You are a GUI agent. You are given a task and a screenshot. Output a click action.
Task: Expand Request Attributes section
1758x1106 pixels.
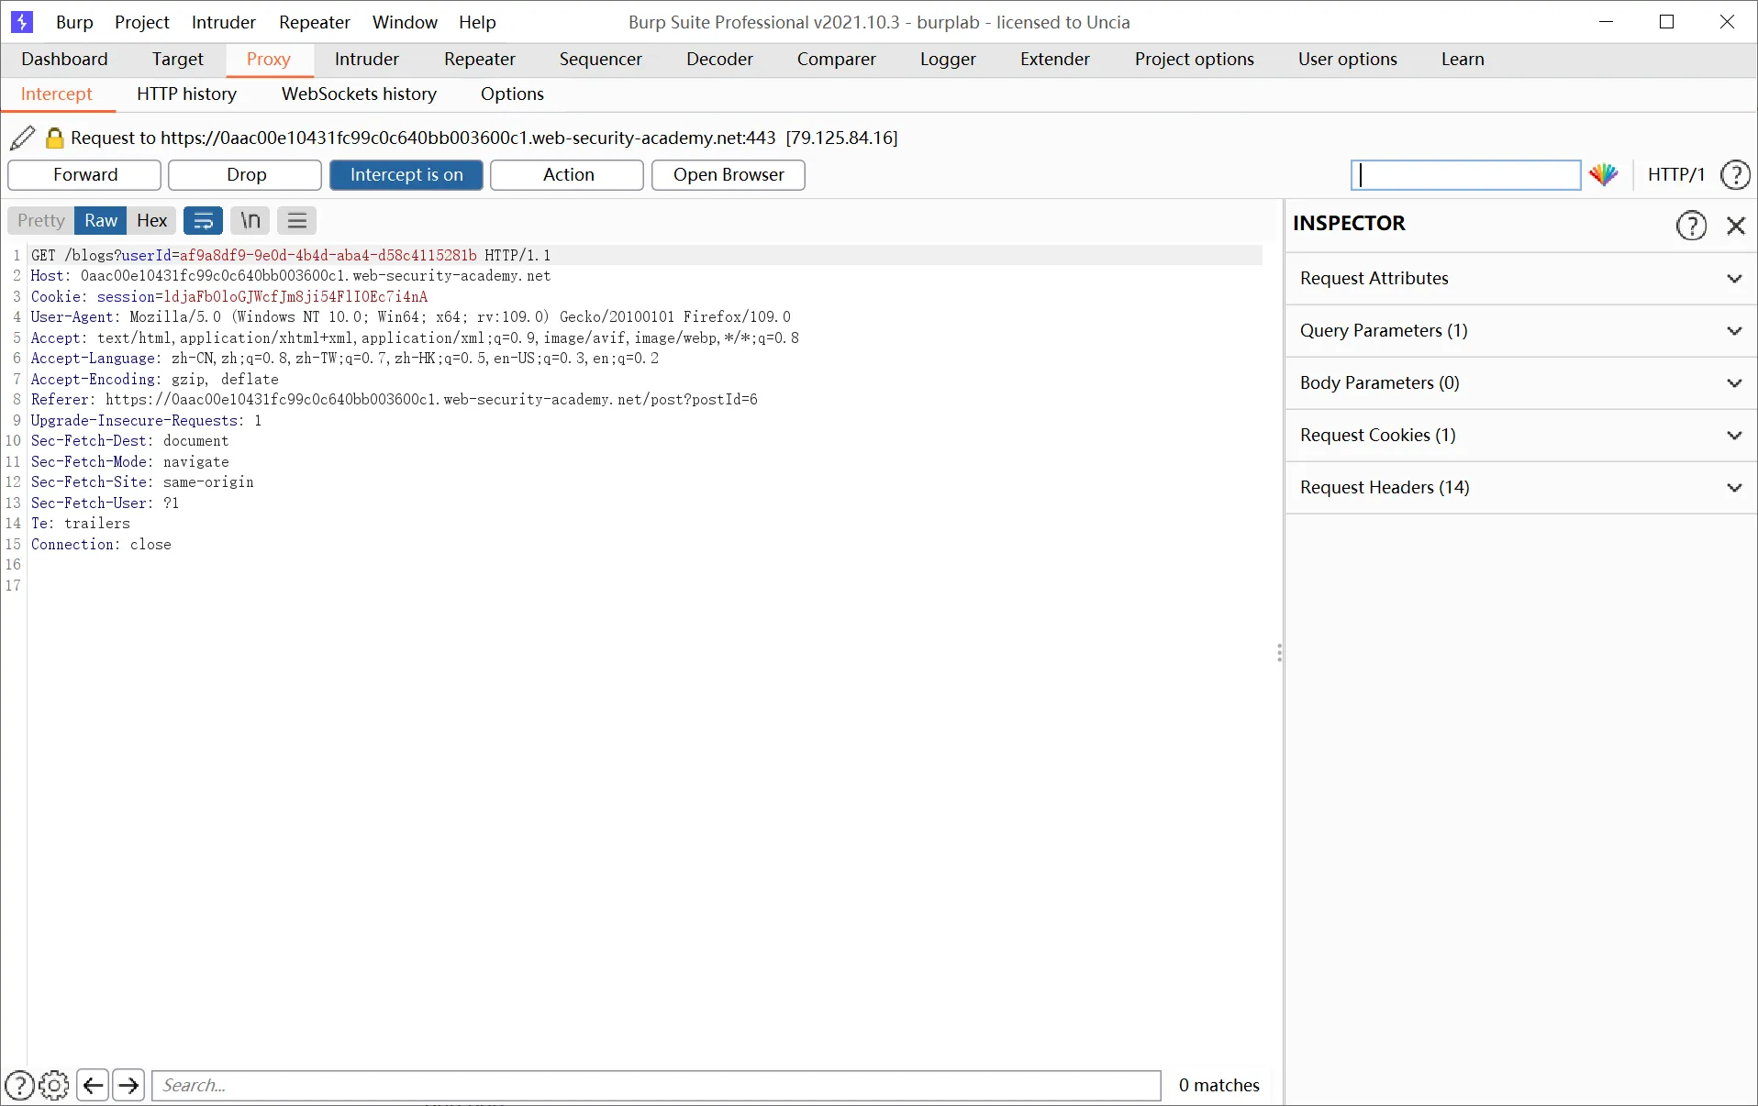point(1521,278)
